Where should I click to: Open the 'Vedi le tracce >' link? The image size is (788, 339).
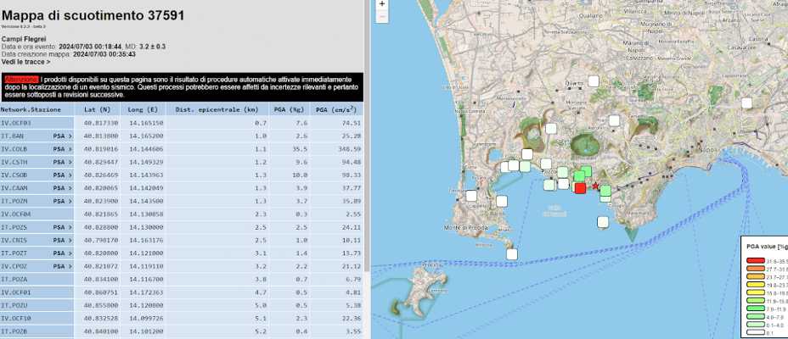point(25,62)
